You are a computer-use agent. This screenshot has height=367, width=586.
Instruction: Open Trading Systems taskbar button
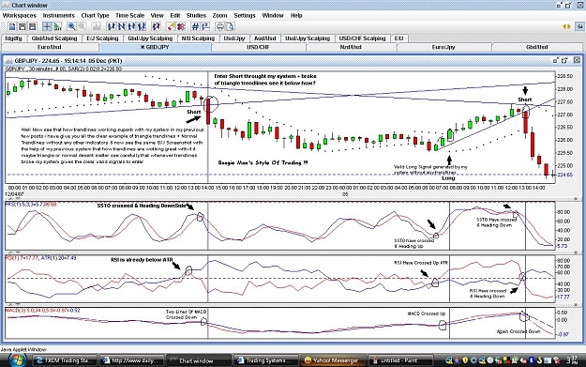(265, 360)
